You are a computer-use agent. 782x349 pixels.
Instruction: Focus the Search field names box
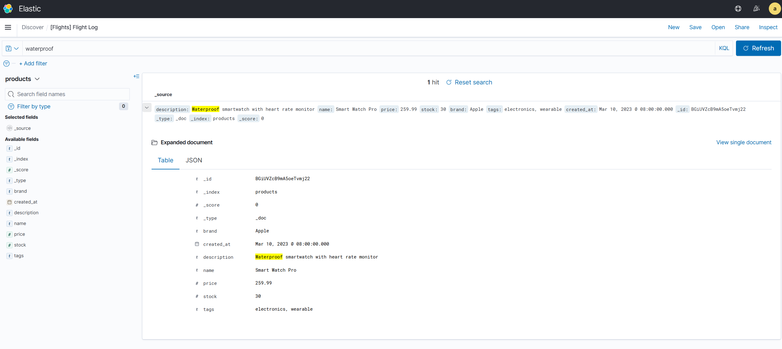[x=67, y=94]
